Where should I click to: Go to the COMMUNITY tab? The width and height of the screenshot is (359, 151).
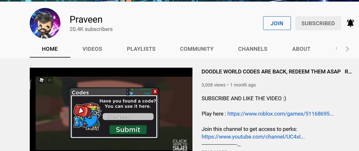click(197, 49)
